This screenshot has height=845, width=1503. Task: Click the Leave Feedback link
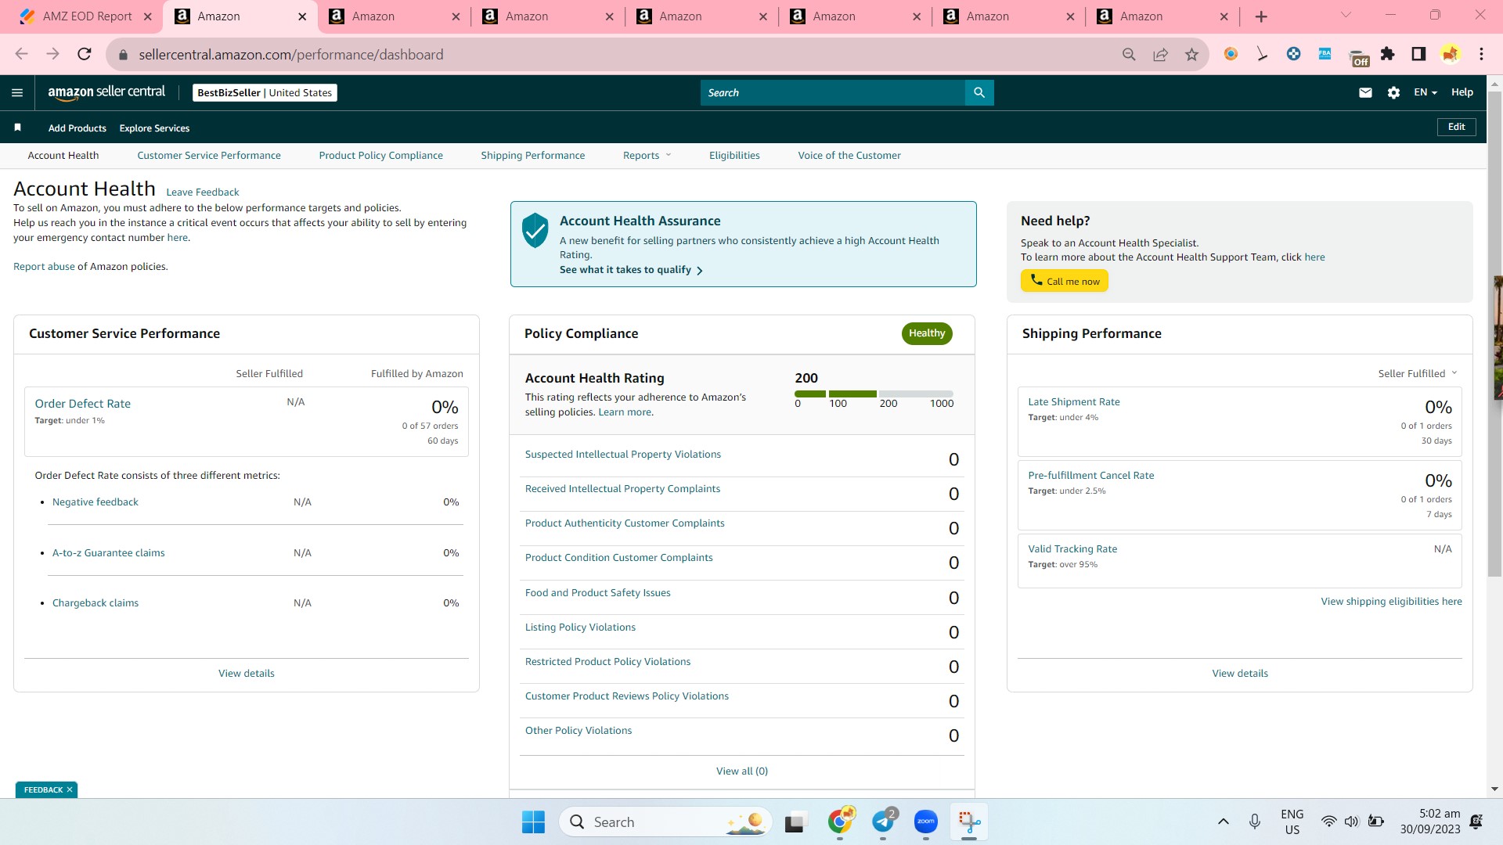(x=203, y=192)
